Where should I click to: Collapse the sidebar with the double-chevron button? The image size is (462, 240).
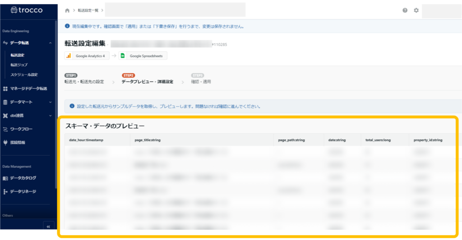click(x=49, y=226)
